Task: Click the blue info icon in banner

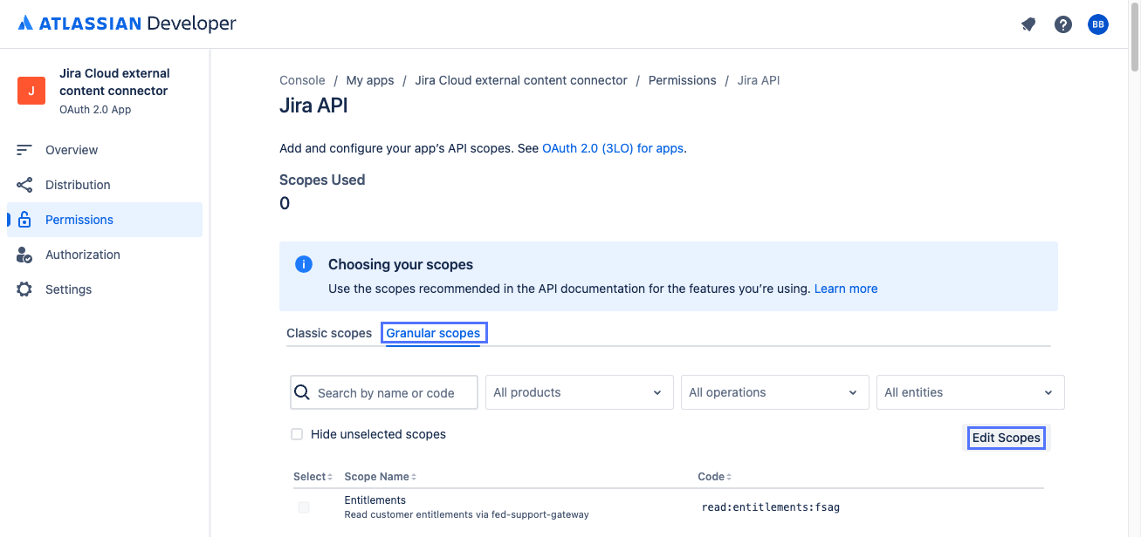Action: (x=304, y=264)
